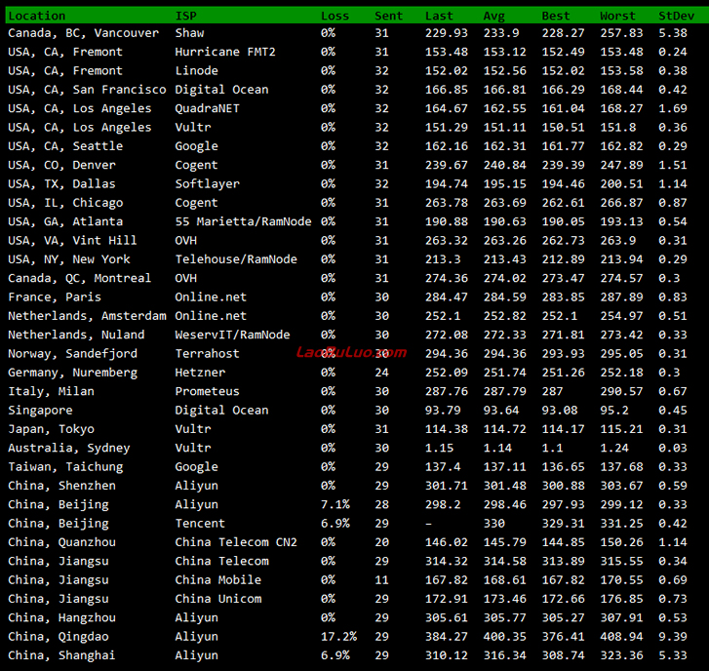This screenshot has height=671, width=709.
Task: Click the Prometeus ISP entry
Action: pyautogui.click(x=207, y=391)
